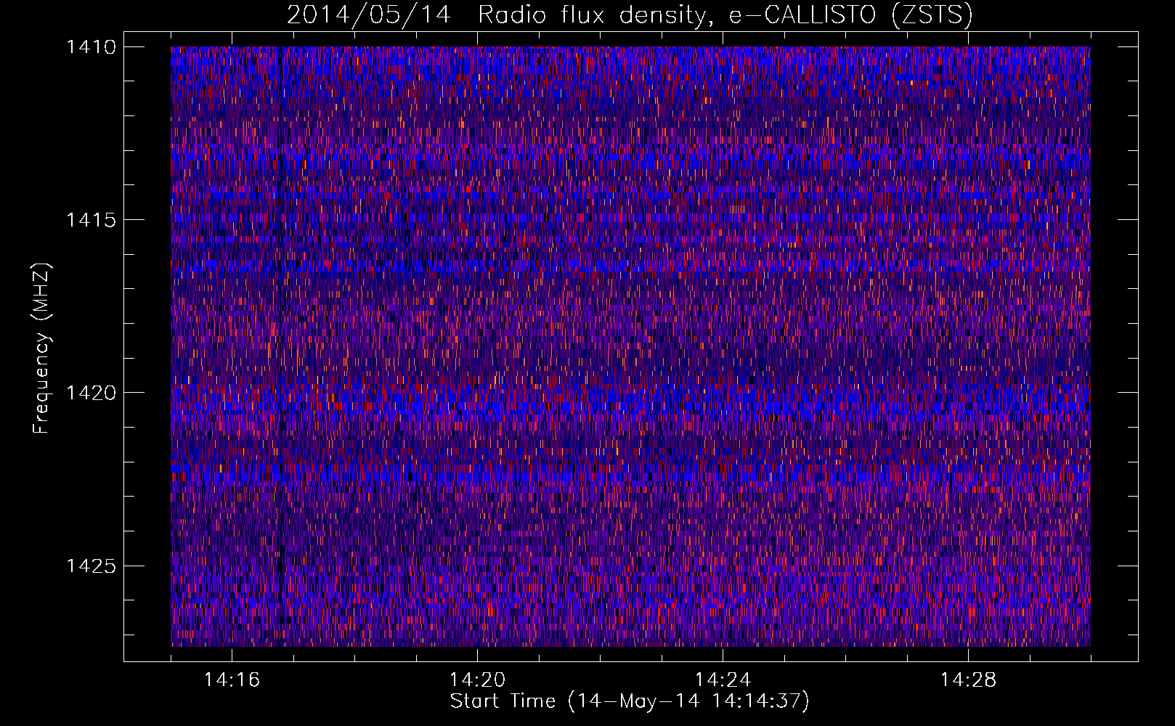Click the plot title '2014/05/14 Radio flux density, e-CALLISTO (ZSTS)'
The image size is (1175, 726).
click(630, 15)
